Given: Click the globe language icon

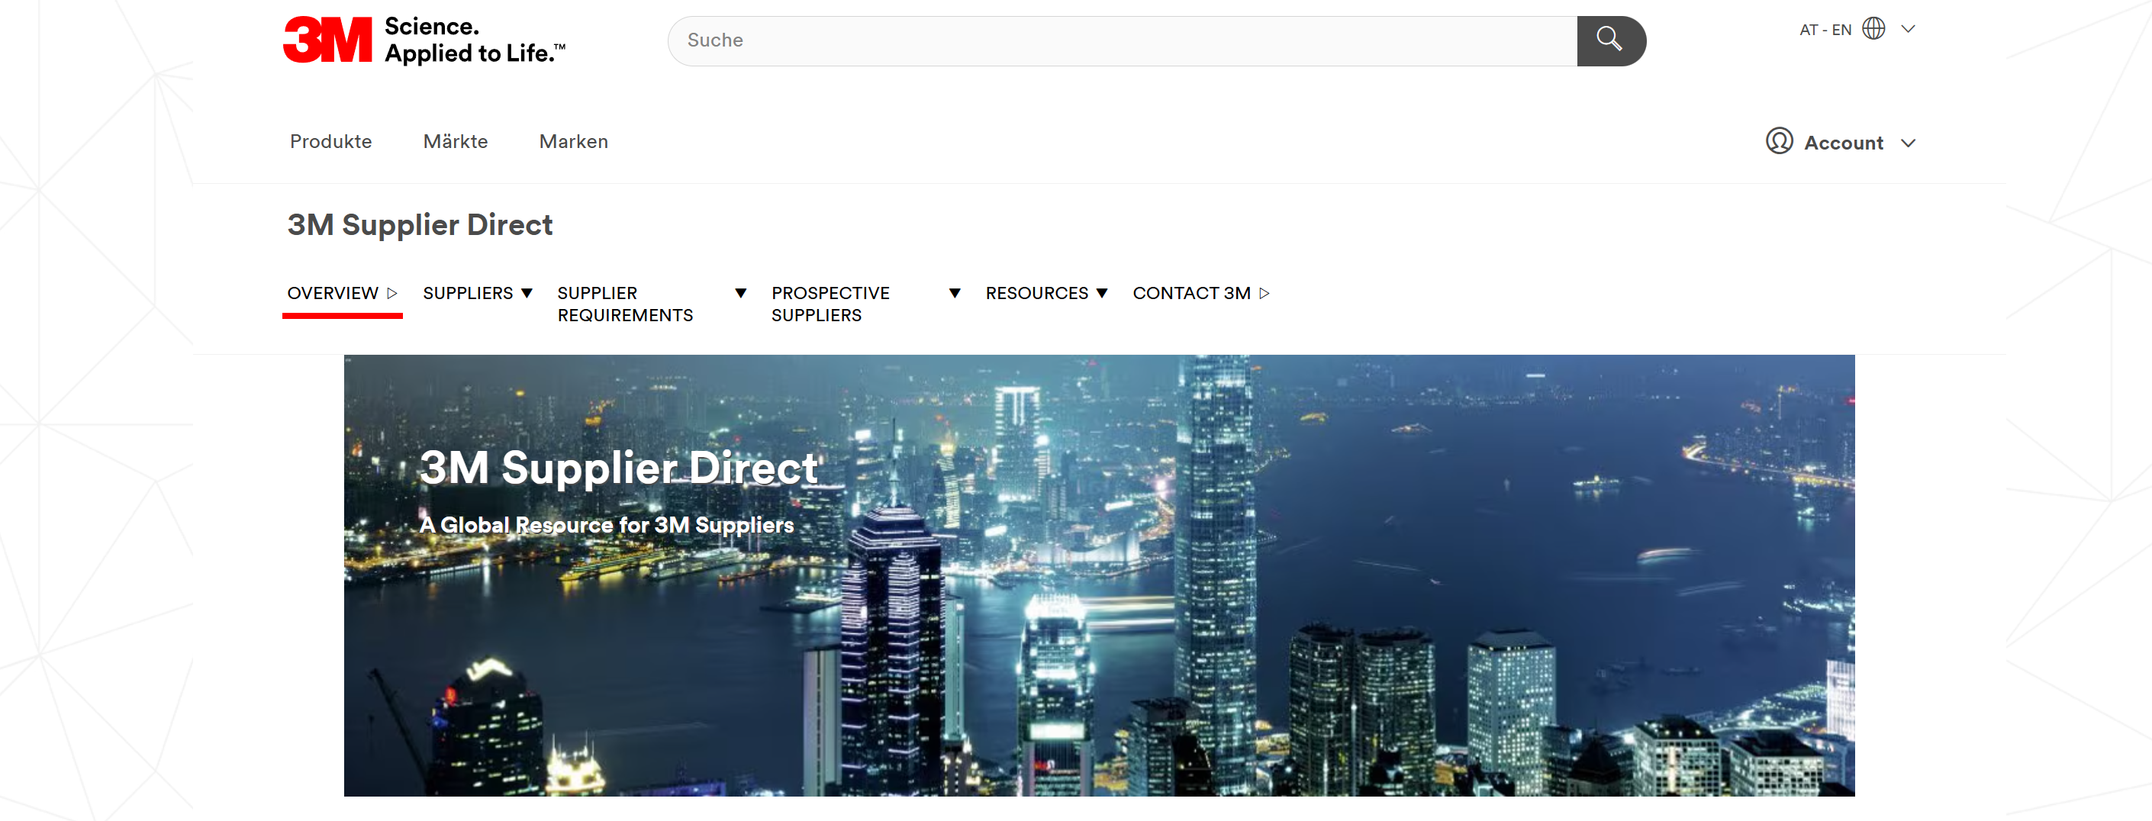Looking at the screenshot, I should click(x=1873, y=29).
